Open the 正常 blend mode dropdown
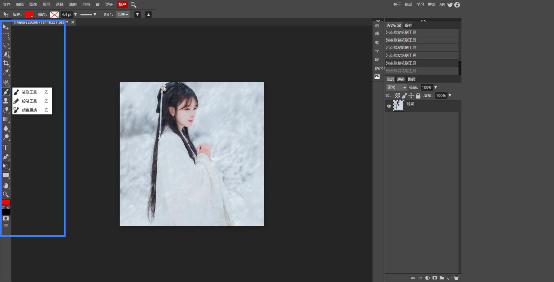This screenshot has height=282, width=554. [396, 87]
